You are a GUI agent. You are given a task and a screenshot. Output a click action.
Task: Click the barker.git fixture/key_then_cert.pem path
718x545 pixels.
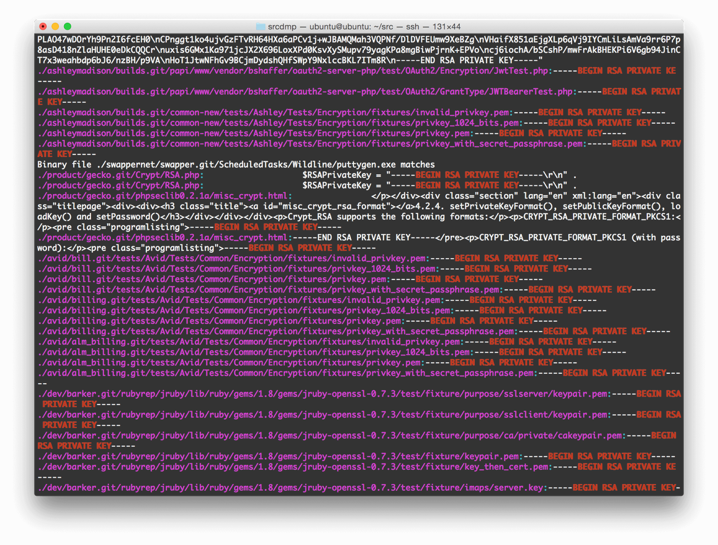click(x=293, y=467)
